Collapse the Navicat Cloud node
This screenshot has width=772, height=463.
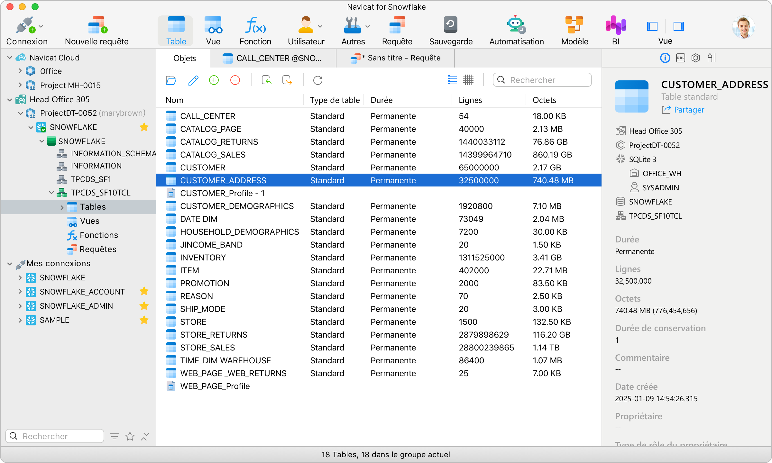[x=10, y=58]
